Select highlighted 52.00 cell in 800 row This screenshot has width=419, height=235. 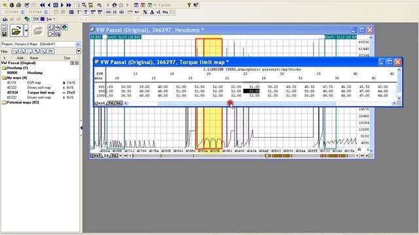coord(251,91)
